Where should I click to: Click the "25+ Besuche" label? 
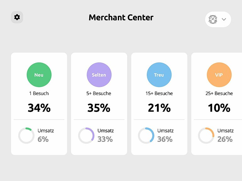(219, 93)
